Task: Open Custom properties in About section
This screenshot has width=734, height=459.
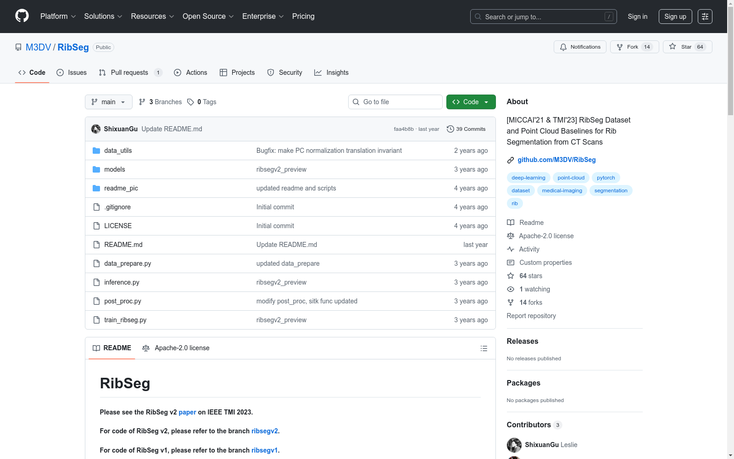Action: click(x=545, y=263)
